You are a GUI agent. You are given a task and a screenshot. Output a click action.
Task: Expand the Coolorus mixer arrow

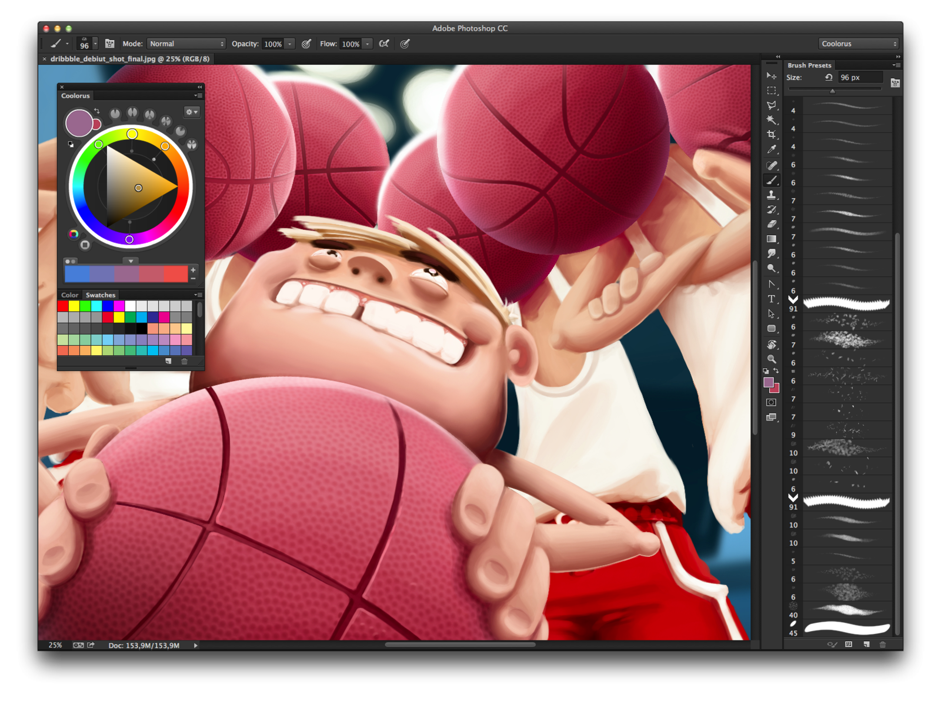click(x=131, y=261)
